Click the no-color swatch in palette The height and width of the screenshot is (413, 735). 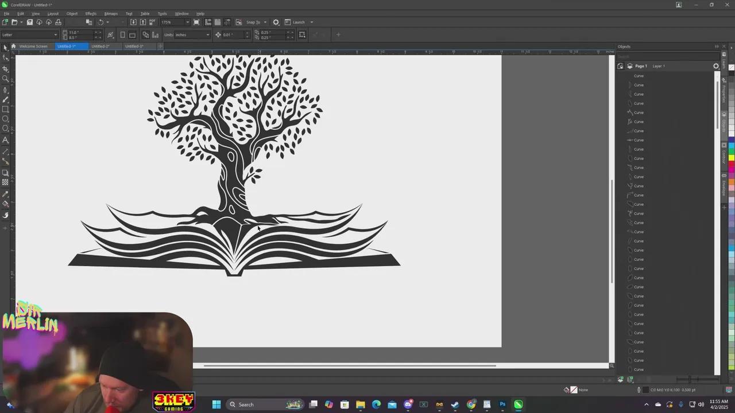732,67
